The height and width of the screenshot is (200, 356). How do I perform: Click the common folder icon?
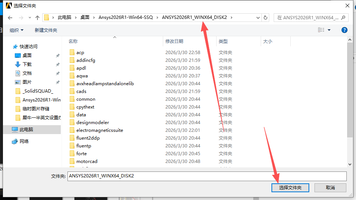(72, 99)
